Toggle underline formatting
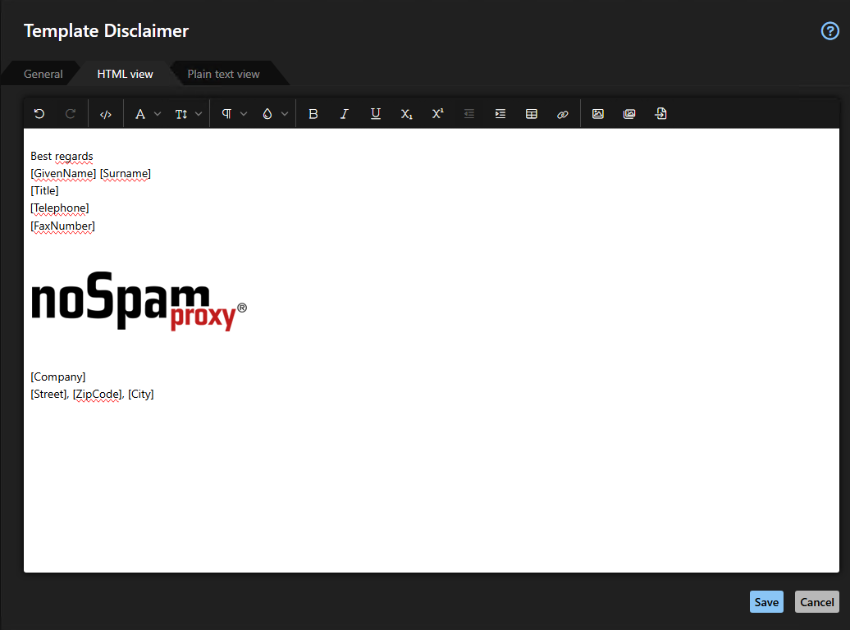 pos(375,114)
